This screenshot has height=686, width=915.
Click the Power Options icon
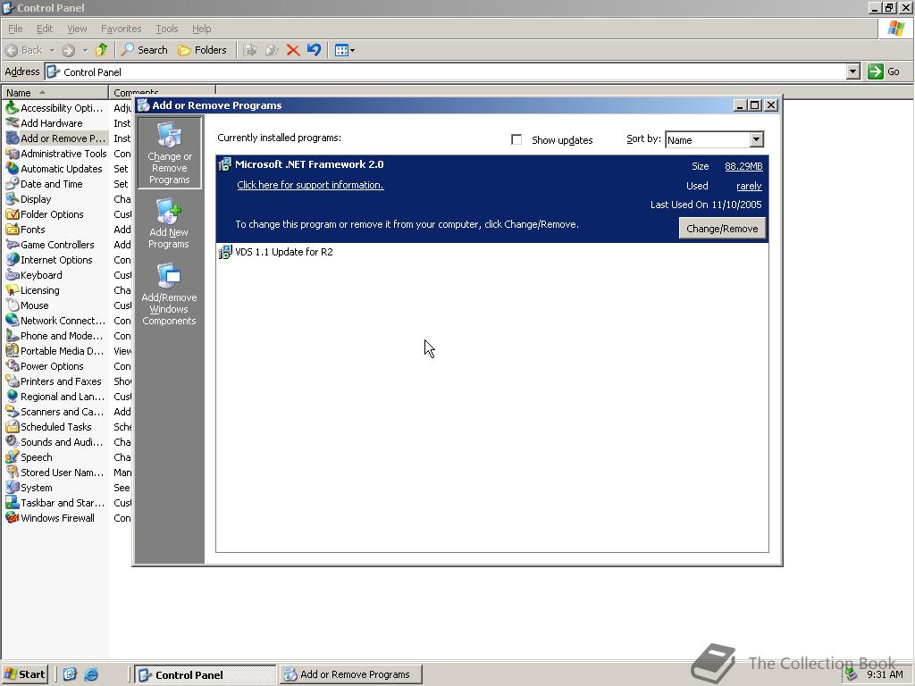(x=12, y=365)
